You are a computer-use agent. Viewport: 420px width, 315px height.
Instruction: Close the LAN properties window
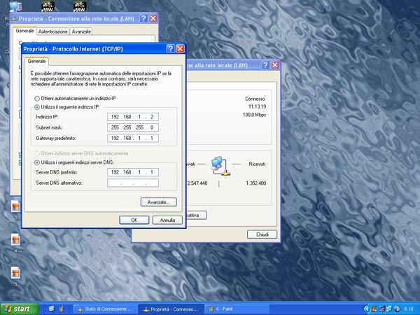[x=153, y=18]
